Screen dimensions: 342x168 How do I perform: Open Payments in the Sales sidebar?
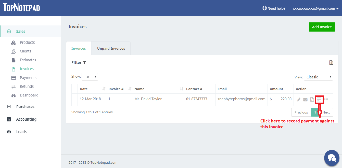28,78
